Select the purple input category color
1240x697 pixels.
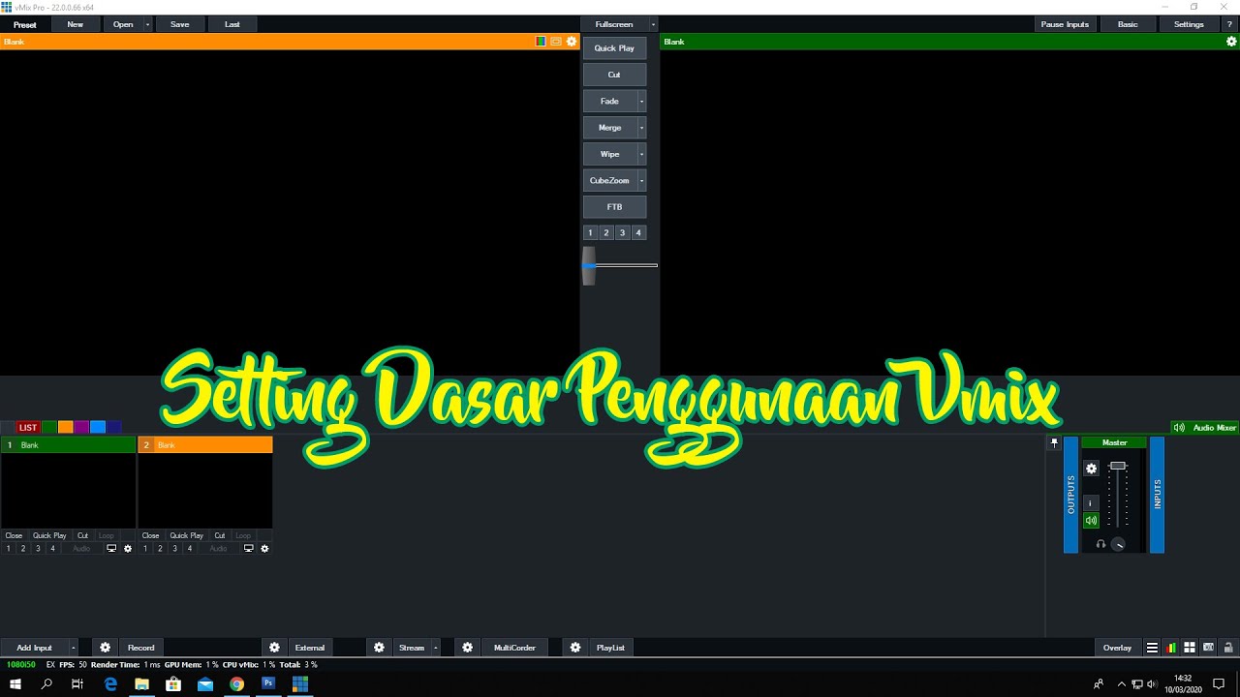(x=81, y=427)
